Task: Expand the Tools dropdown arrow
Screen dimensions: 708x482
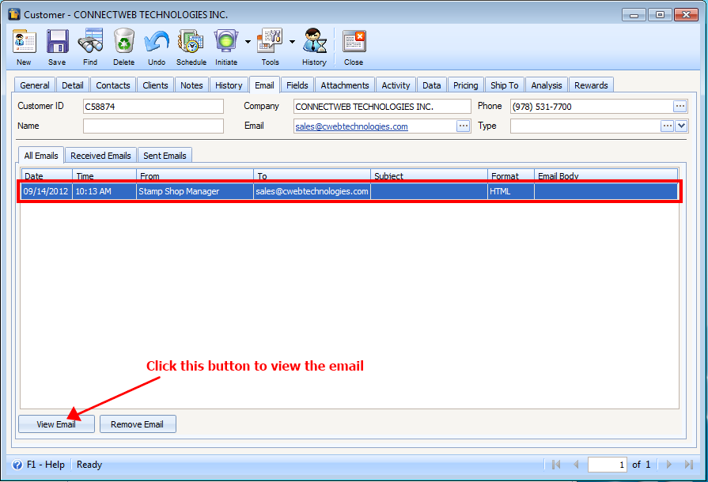Action: click(x=292, y=41)
